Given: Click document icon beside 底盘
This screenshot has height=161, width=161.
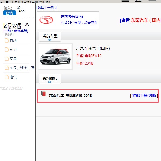Looking at the screenshot, I should (7, 59).
